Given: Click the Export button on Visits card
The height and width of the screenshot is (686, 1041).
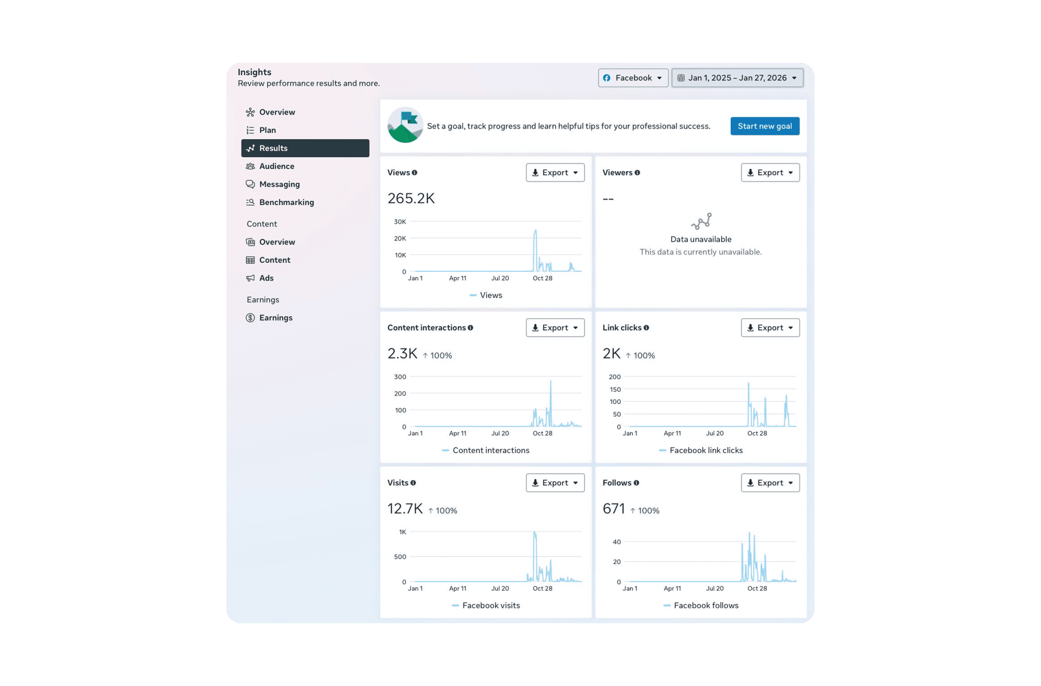Looking at the screenshot, I should (x=555, y=483).
